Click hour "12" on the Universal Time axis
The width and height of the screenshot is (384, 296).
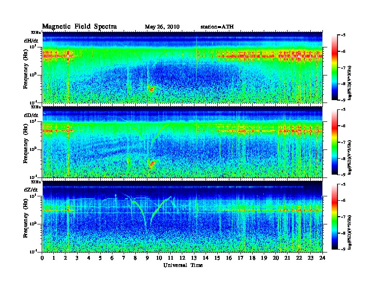182,258
